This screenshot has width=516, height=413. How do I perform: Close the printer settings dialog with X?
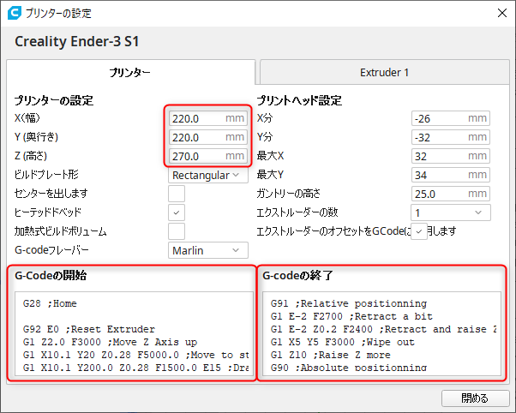(501, 13)
